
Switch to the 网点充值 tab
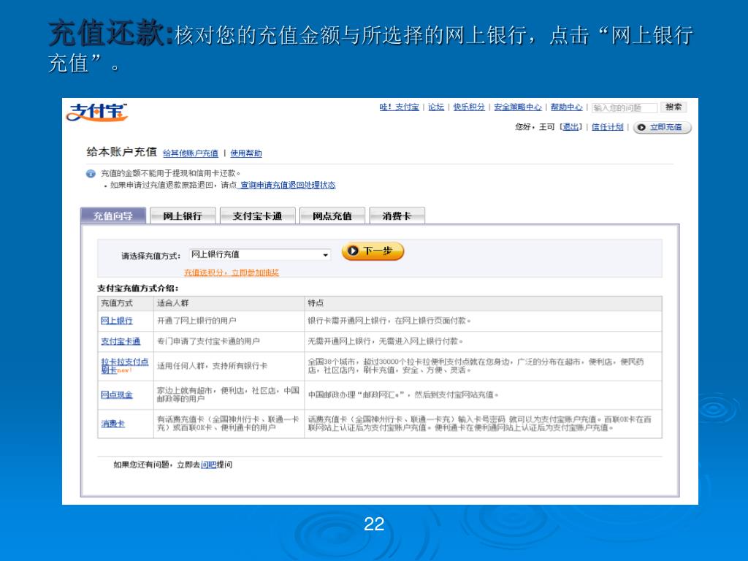332,215
